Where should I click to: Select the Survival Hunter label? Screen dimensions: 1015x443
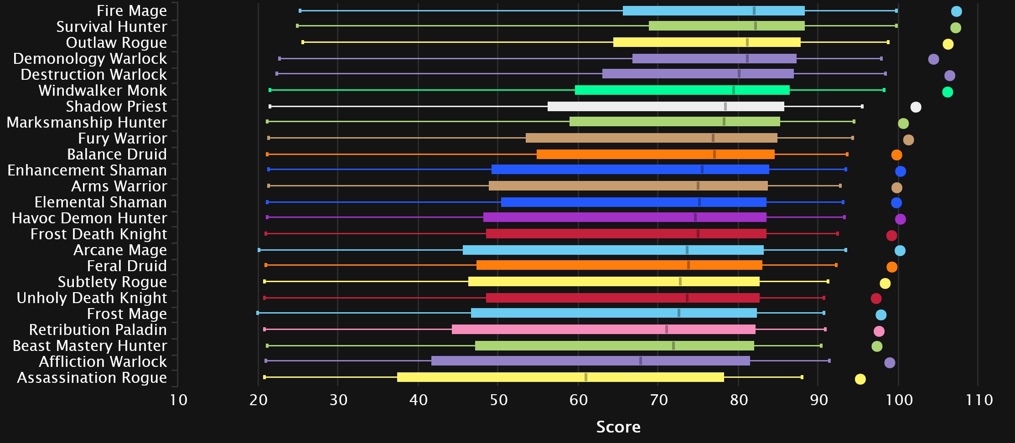point(112,27)
